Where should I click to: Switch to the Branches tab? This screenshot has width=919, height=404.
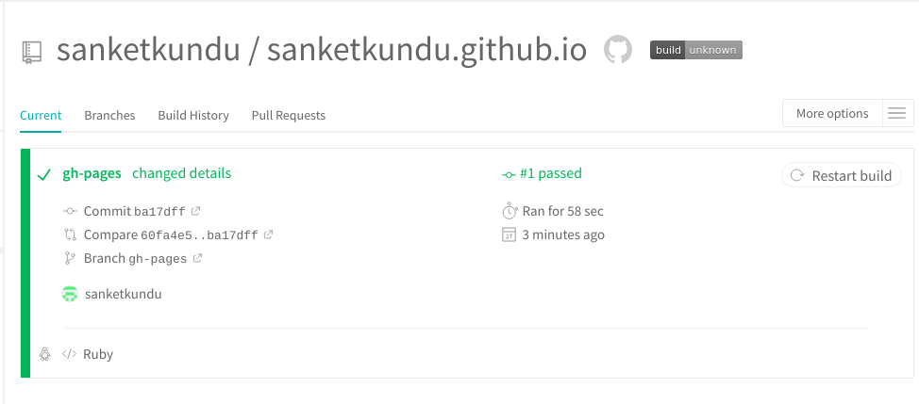pyautogui.click(x=109, y=115)
